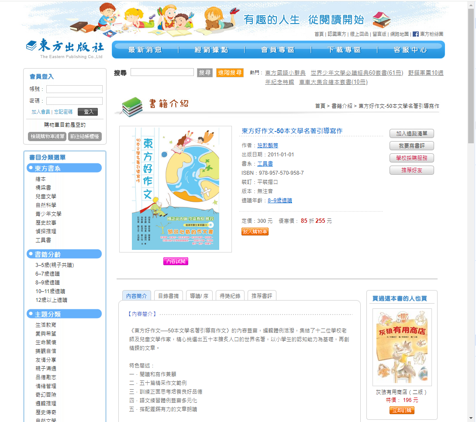476x422 pixels.
Task: Switch to 目錄書摘 tab
Action: [x=169, y=296]
